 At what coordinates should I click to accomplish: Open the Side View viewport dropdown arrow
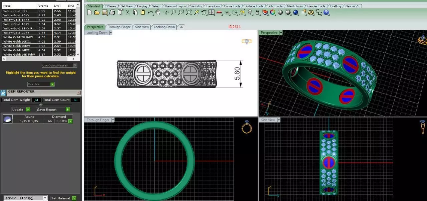(x=279, y=120)
